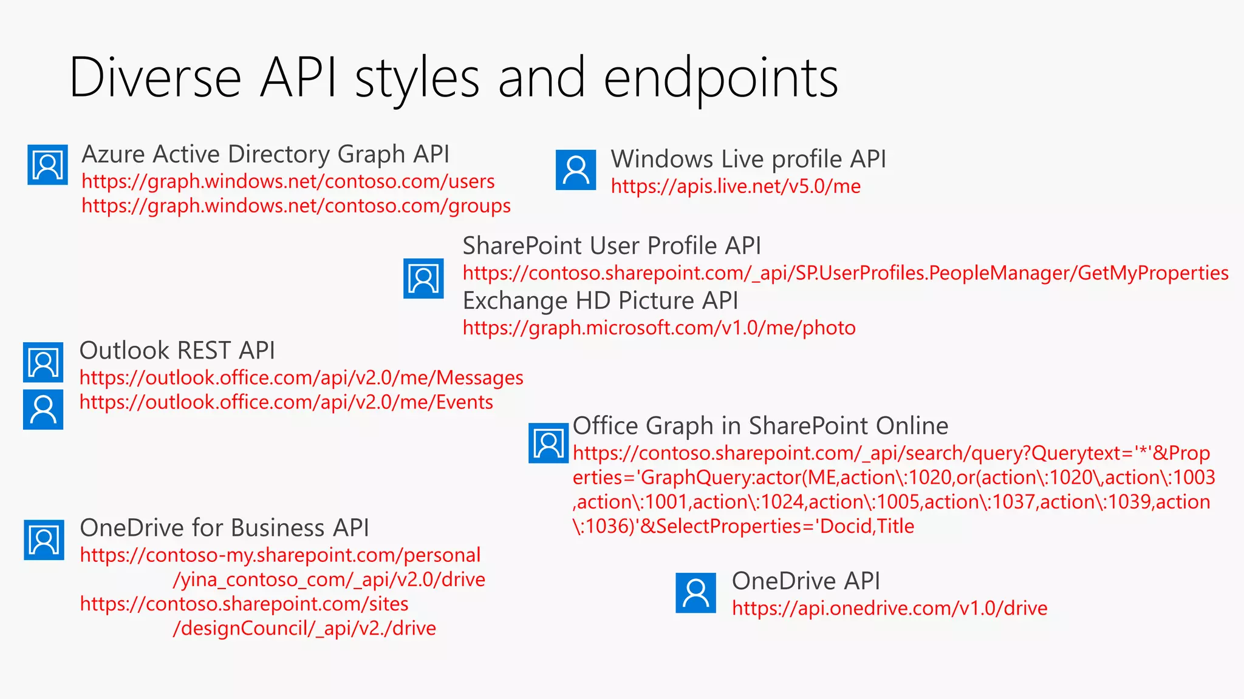Click the Azure Active Directory Graph API user icon

pos(47,164)
